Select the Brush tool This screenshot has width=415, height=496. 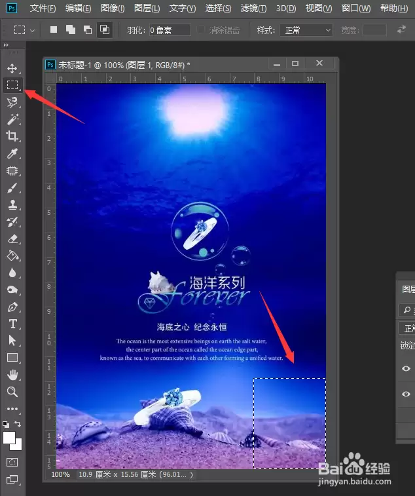pos(12,187)
